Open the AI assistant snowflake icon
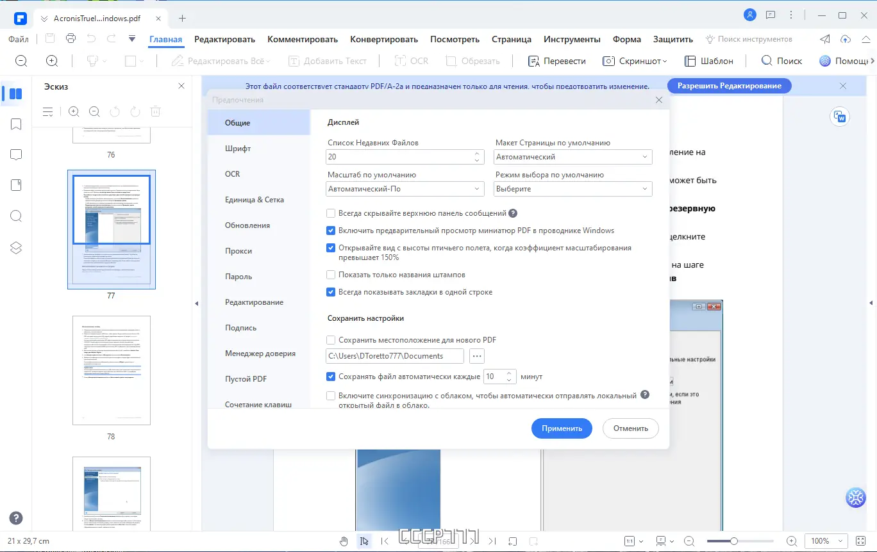 [x=856, y=498]
